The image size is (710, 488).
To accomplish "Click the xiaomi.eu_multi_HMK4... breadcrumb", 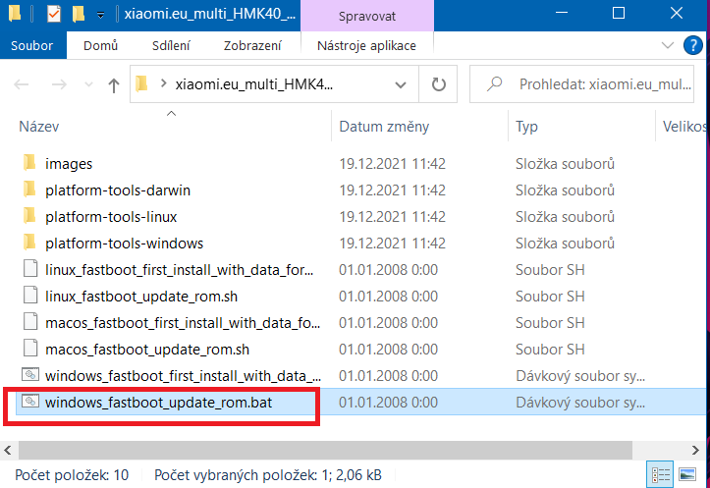I will [x=254, y=84].
